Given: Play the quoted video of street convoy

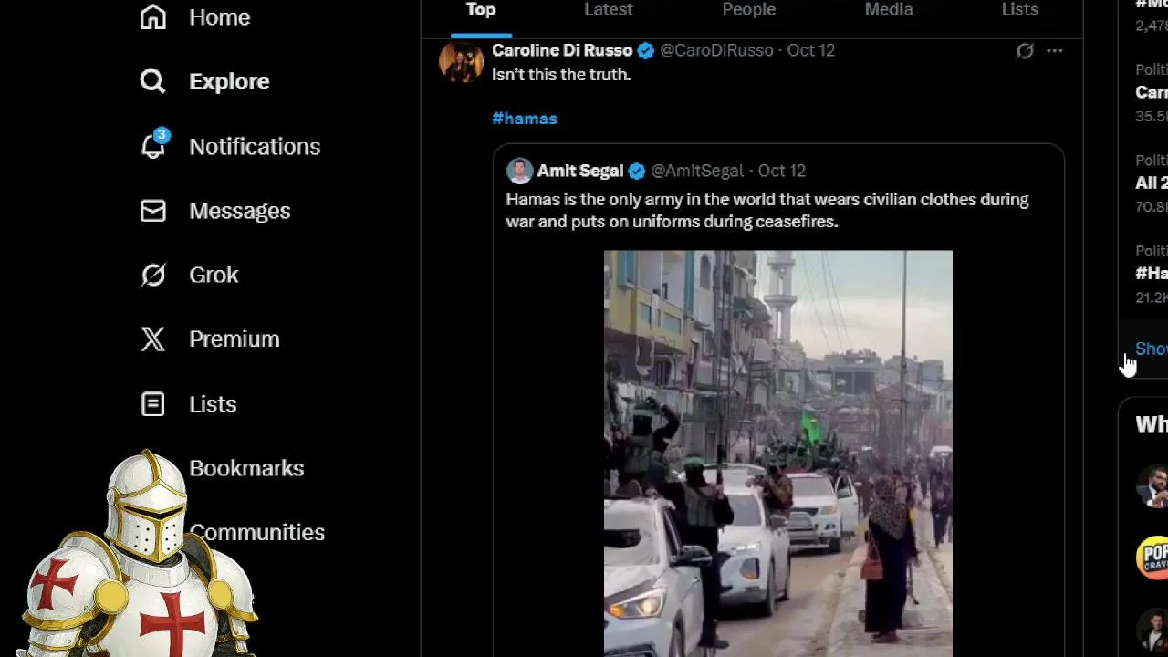Looking at the screenshot, I should pyautogui.click(x=777, y=453).
